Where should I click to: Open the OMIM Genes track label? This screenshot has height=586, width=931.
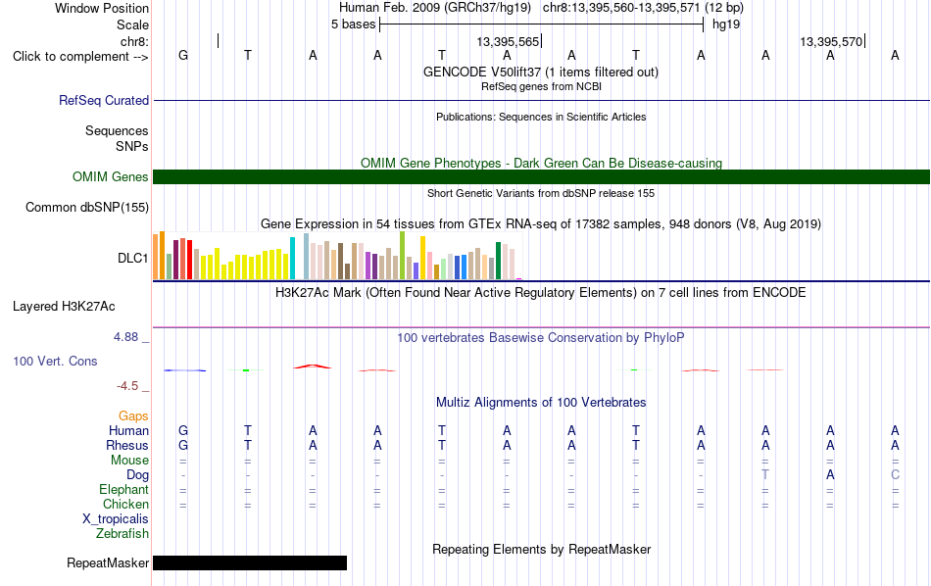111,177
